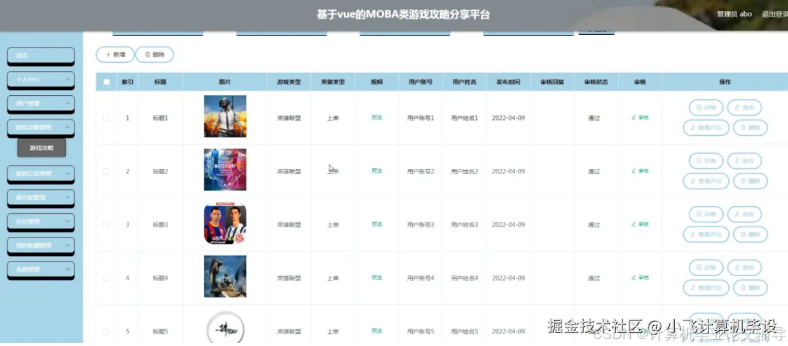
Task: Click 预览 video link in row 1
Action: point(377,117)
